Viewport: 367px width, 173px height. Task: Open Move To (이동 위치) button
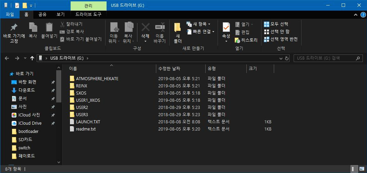114,33
